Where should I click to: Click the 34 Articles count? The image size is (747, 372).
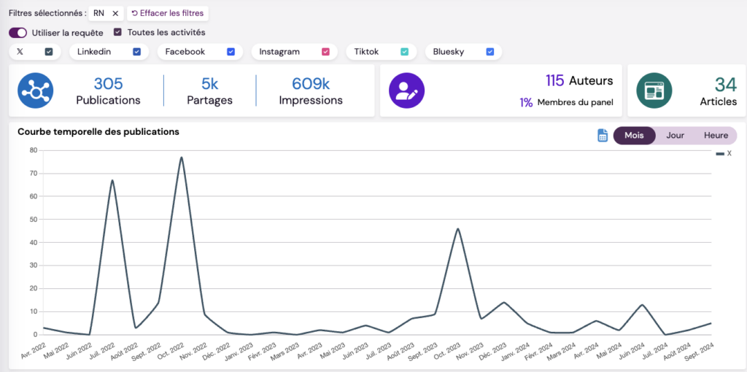pos(725,85)
